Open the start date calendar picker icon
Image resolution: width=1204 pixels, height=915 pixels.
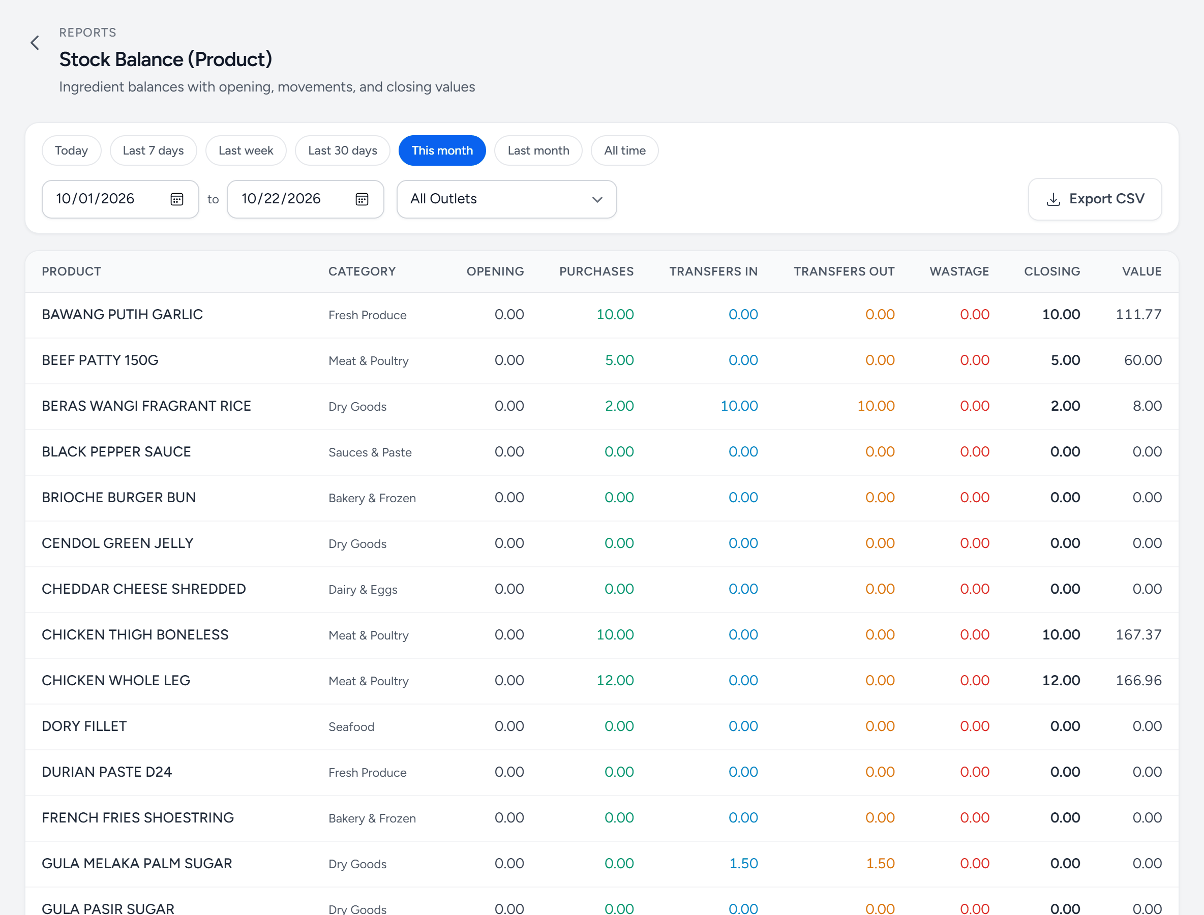click(177, 199)
